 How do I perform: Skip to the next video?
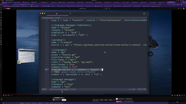click(x=6, y=95)
